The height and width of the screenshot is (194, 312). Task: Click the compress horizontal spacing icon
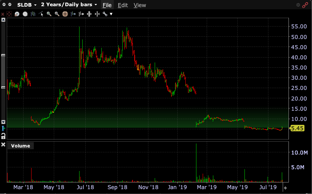tap(97, 14)
